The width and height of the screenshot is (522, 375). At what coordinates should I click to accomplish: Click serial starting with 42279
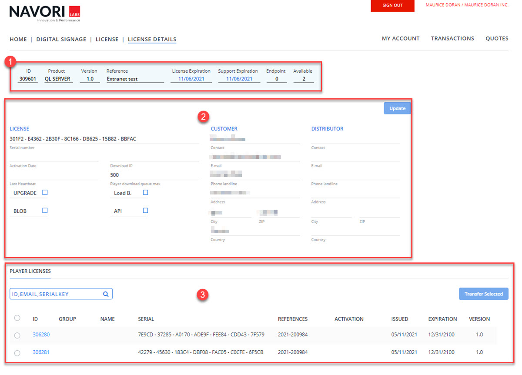201,352
